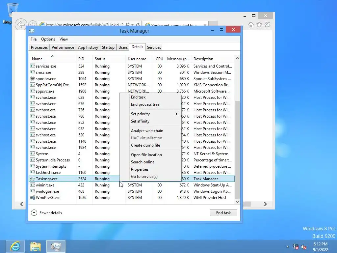Viewport: 337px width, 253px height.
Task: Click Internet Explorer horizontal scroll right arrow
Action: 266,204
